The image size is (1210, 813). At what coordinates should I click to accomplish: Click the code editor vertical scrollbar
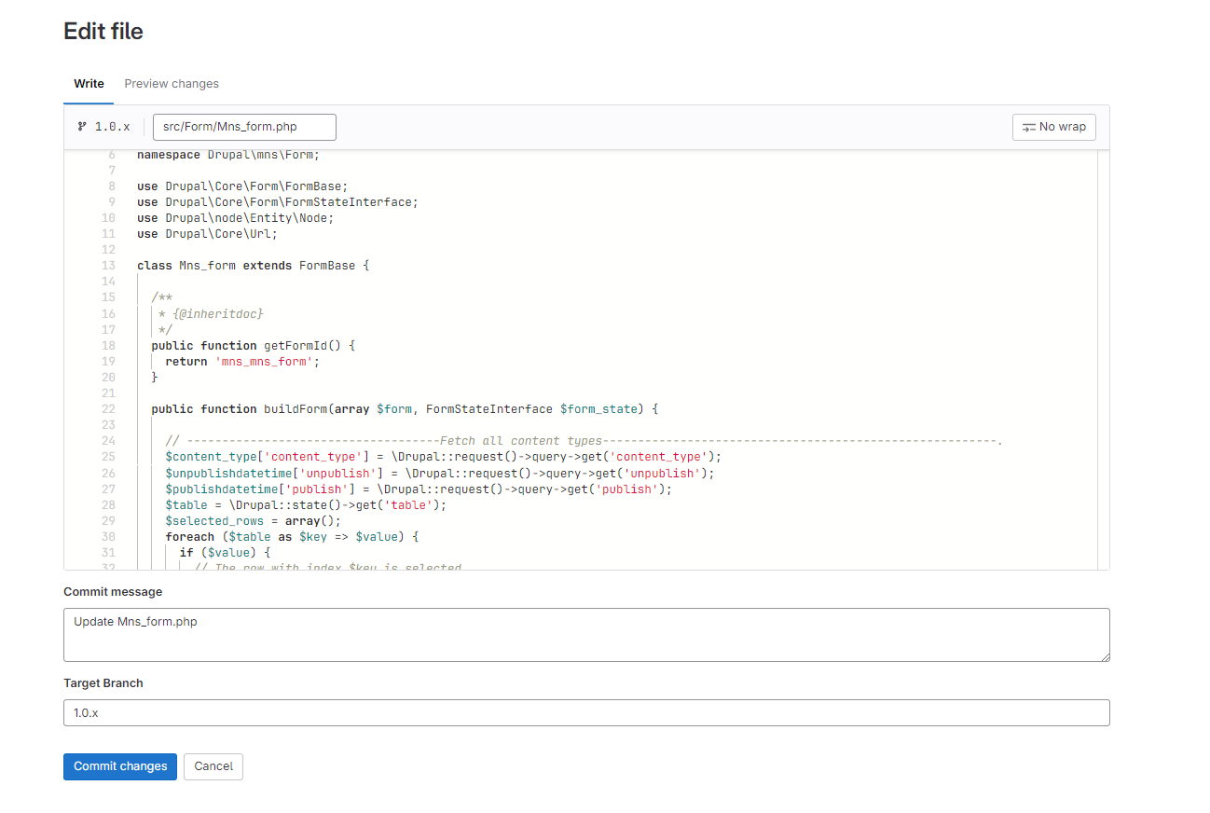coord(1103,359)
